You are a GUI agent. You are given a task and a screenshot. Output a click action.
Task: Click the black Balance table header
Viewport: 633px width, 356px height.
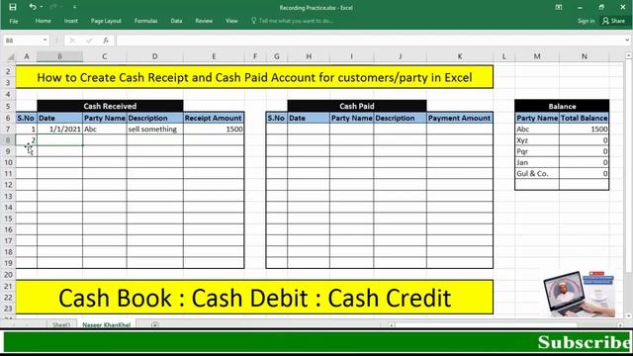[x=562, y=106]
